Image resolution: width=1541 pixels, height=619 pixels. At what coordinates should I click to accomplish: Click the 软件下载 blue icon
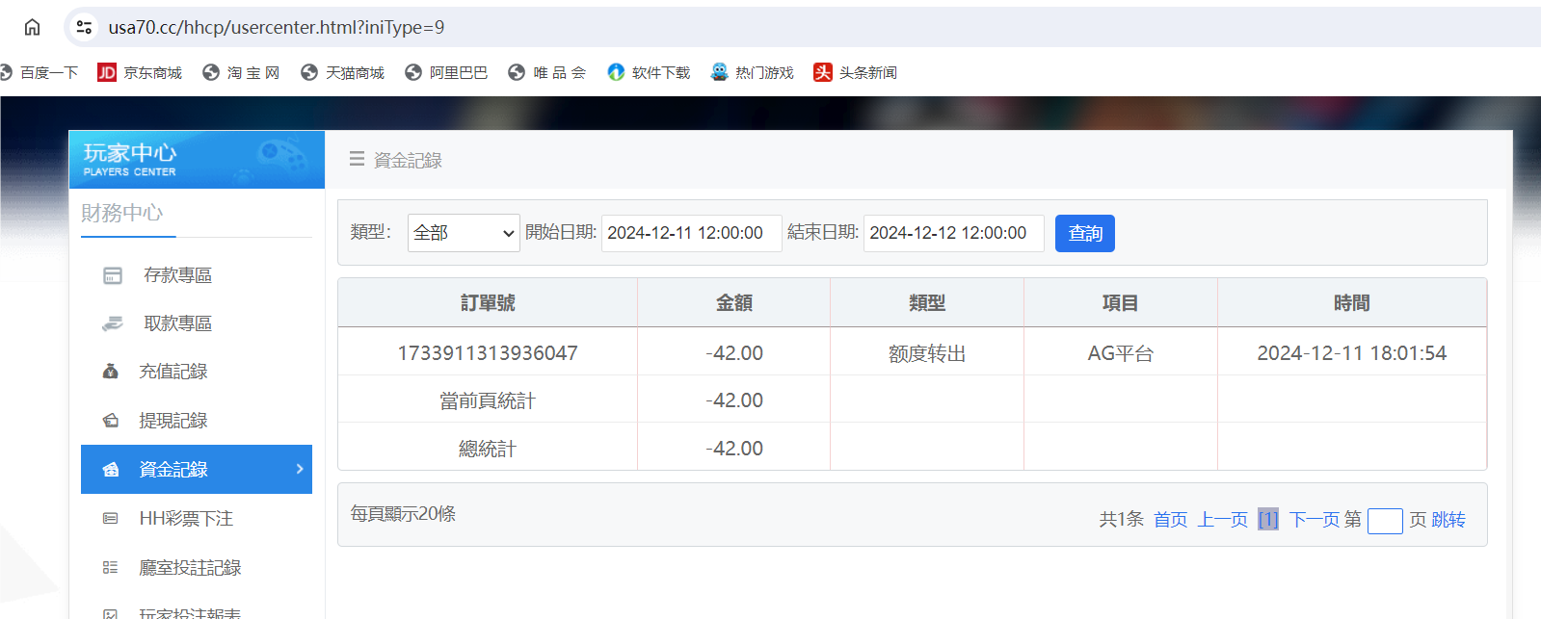tap(616, 72)
